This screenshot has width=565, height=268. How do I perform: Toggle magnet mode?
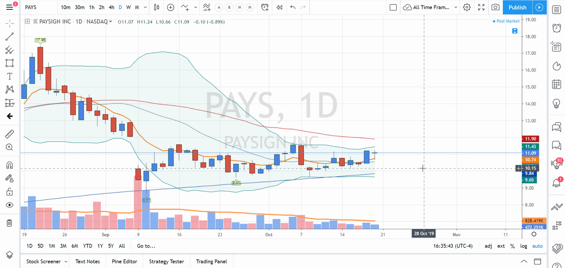9,165
